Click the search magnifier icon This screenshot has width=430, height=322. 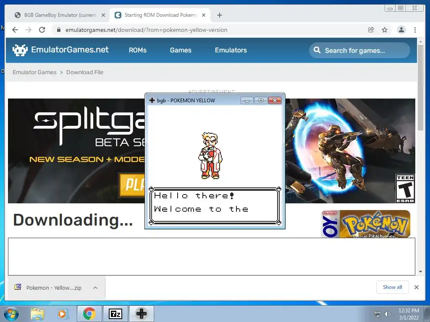click(317, 50)
